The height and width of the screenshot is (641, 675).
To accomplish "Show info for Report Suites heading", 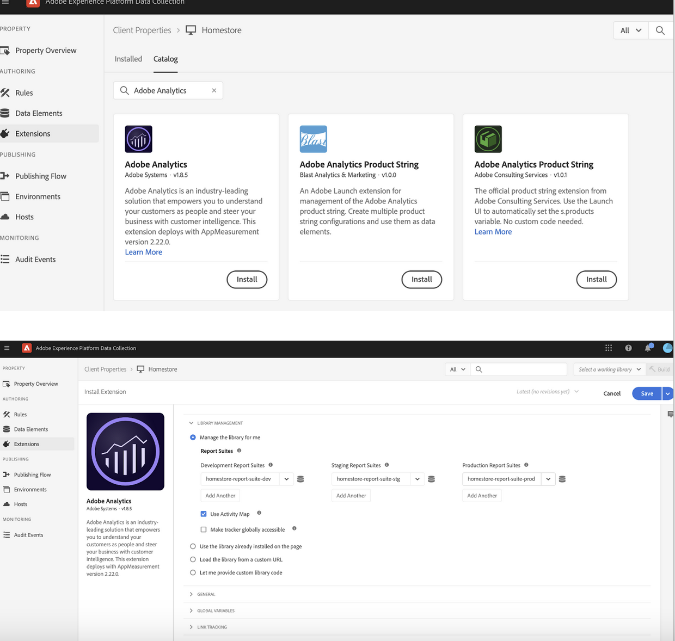I will [x=239, y=451].
